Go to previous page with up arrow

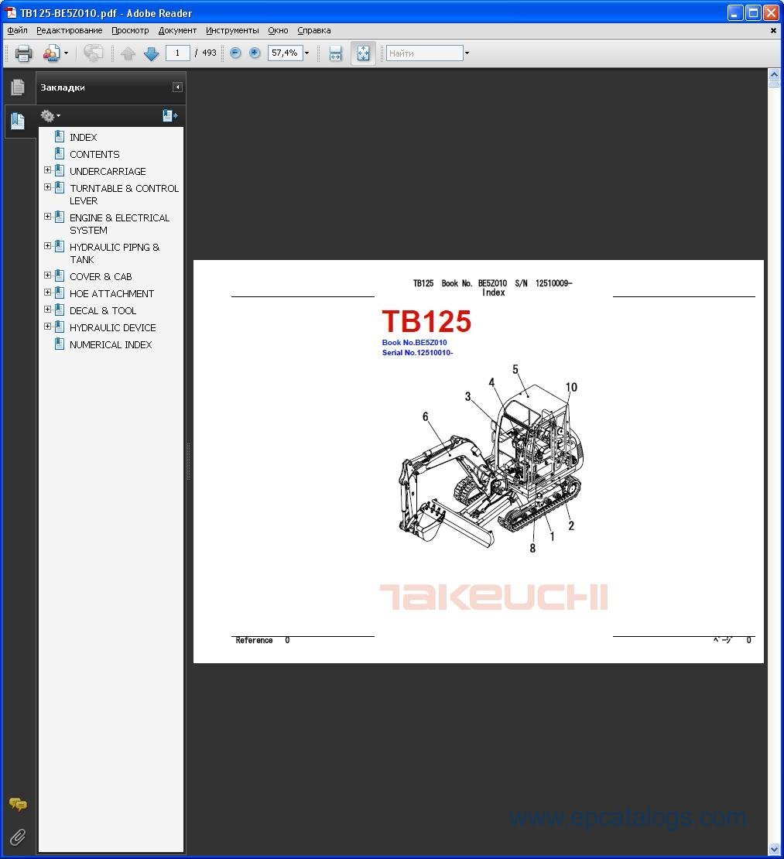click(x=128, y=53)
